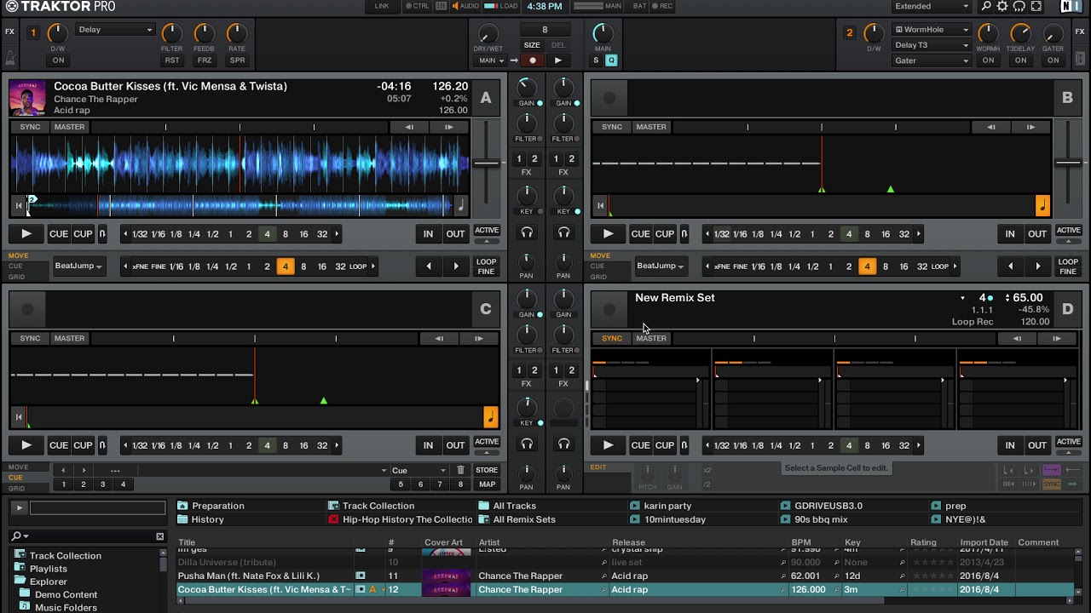1091x613 pixels.
Task: Click MAP hotcue button on Deck C
Action: coord(487,484)
